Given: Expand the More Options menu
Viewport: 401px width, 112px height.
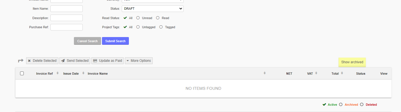Looking at the screenshot, I should 139,61.
